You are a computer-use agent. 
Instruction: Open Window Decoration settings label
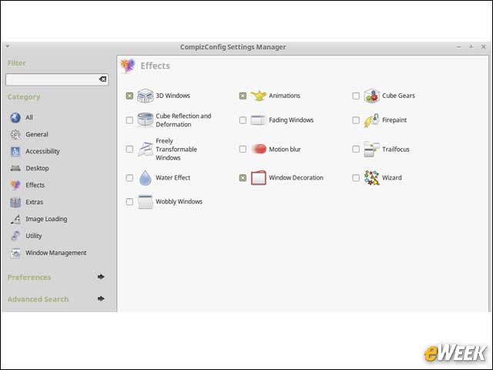296,178
